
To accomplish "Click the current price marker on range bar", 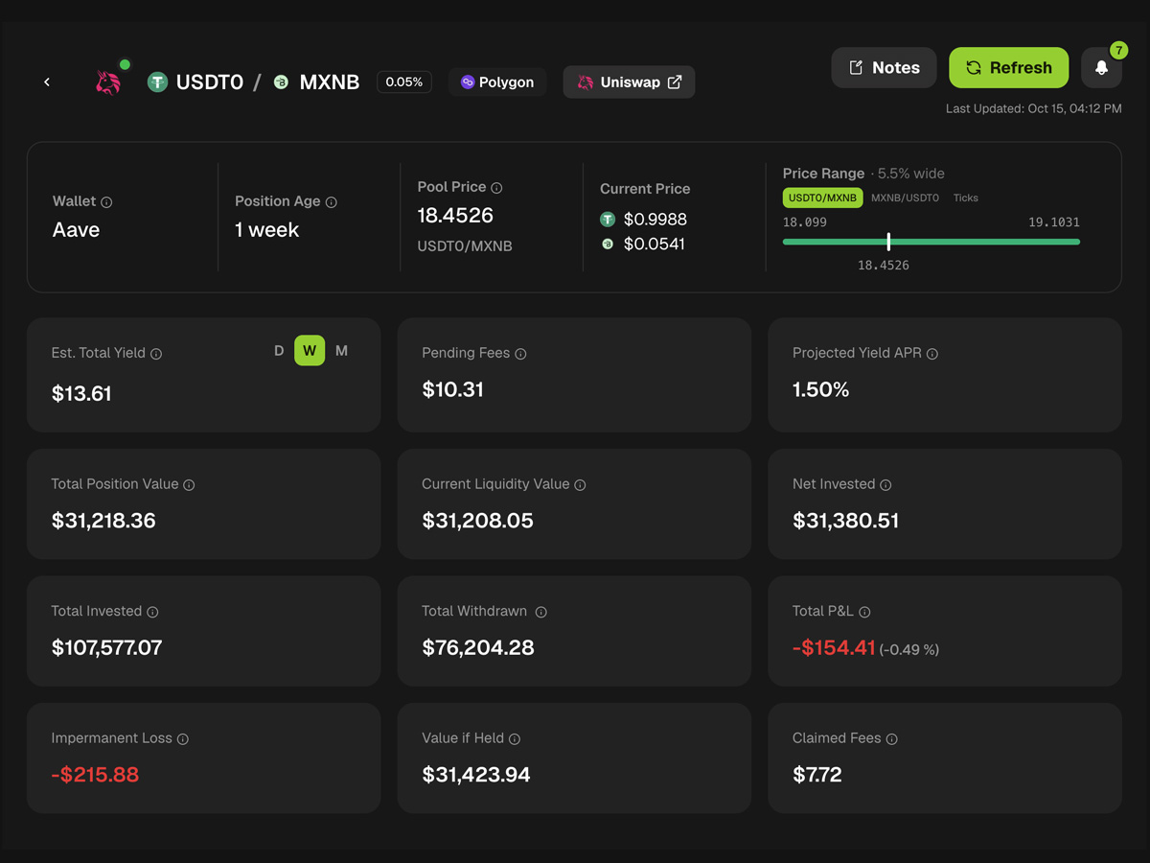I will pos(888,242).
